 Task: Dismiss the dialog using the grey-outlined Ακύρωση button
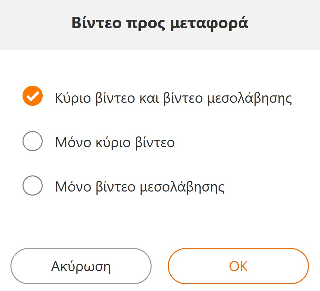point(81,266)
